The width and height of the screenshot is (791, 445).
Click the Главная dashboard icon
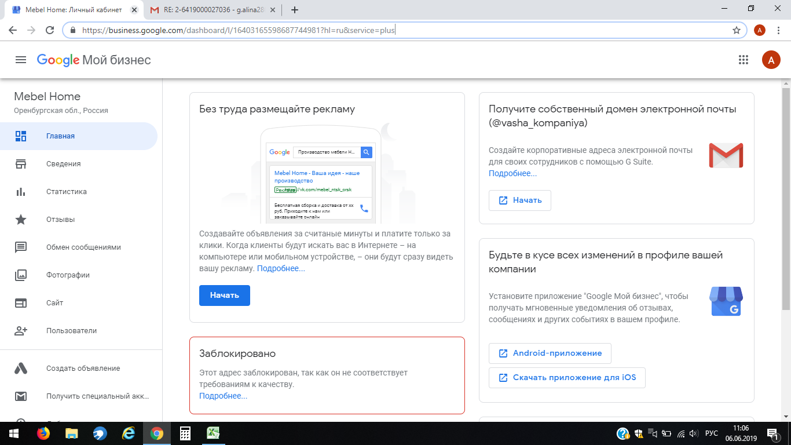[x=21, y=136]
